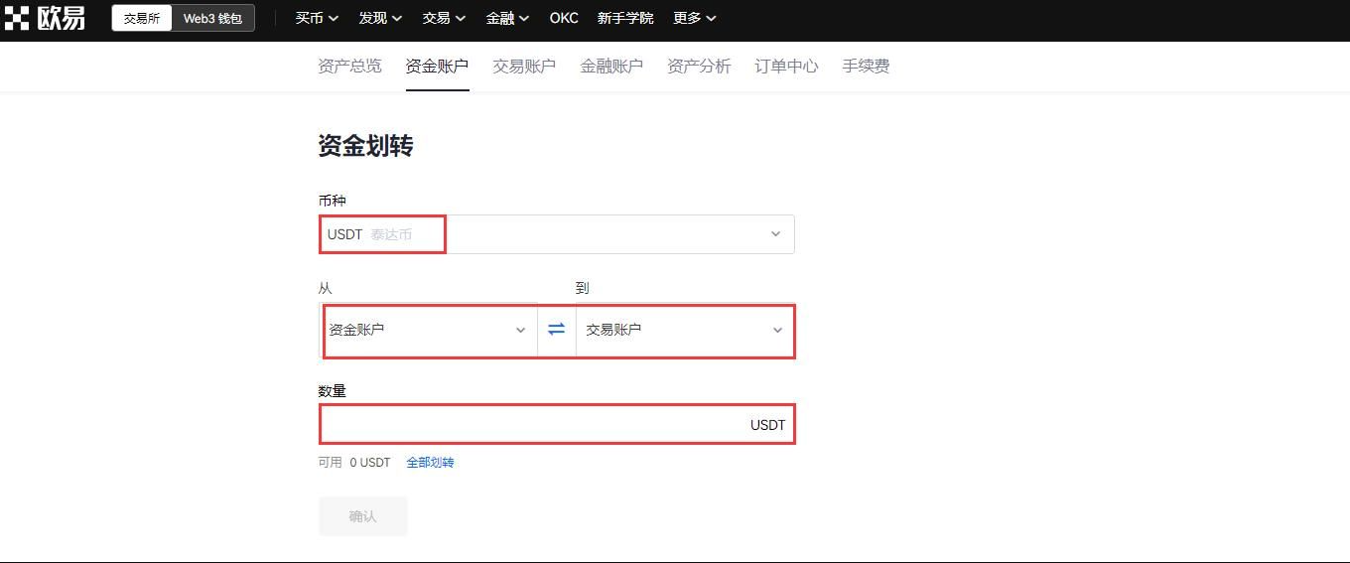Open the 金融账户 tab

pos(611,67)
